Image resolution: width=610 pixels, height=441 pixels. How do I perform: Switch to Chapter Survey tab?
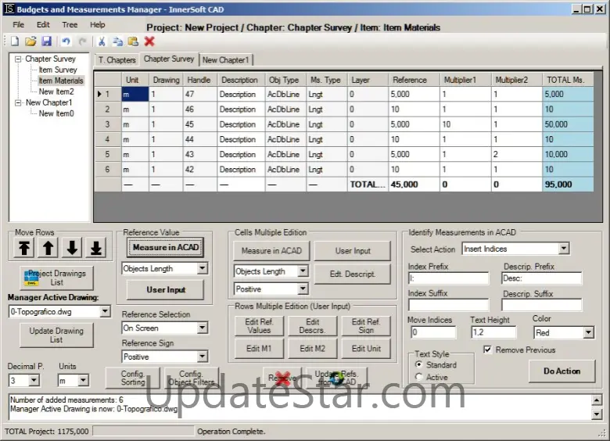(x=169, y=59)
